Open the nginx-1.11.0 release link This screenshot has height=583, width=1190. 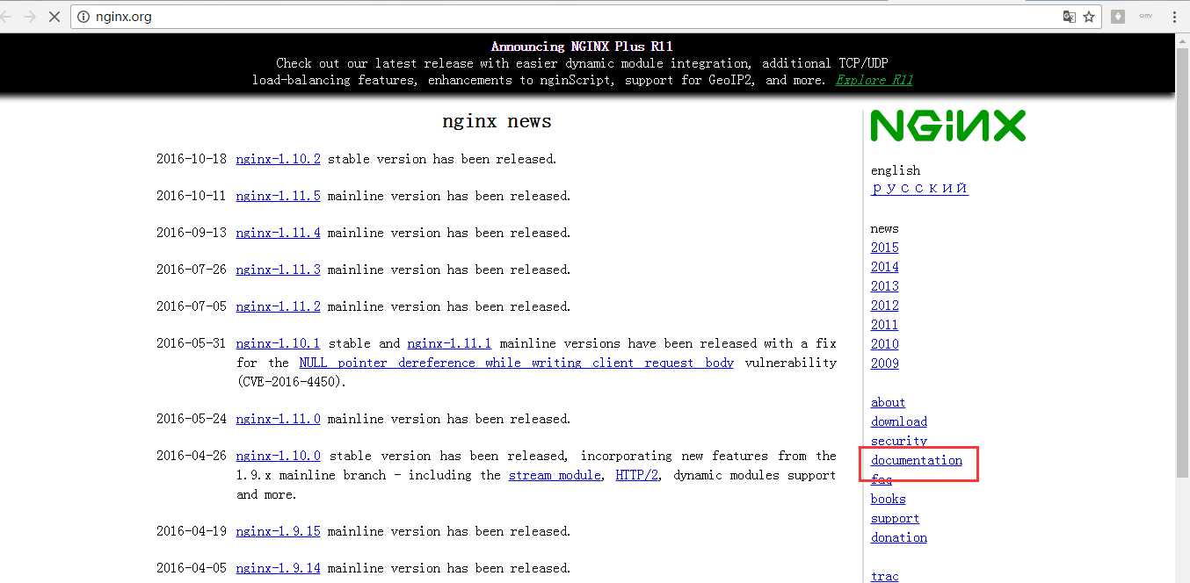click(278, 420)
